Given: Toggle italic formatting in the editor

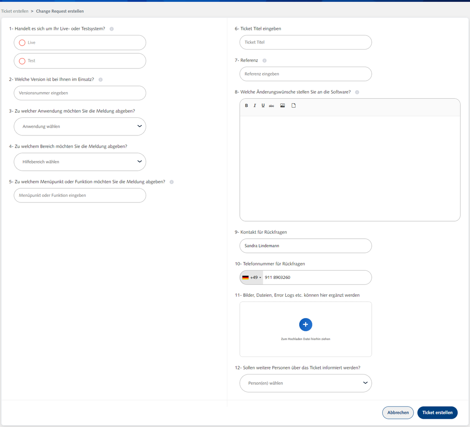Looking at the screenshot, I should coord(255,105).
